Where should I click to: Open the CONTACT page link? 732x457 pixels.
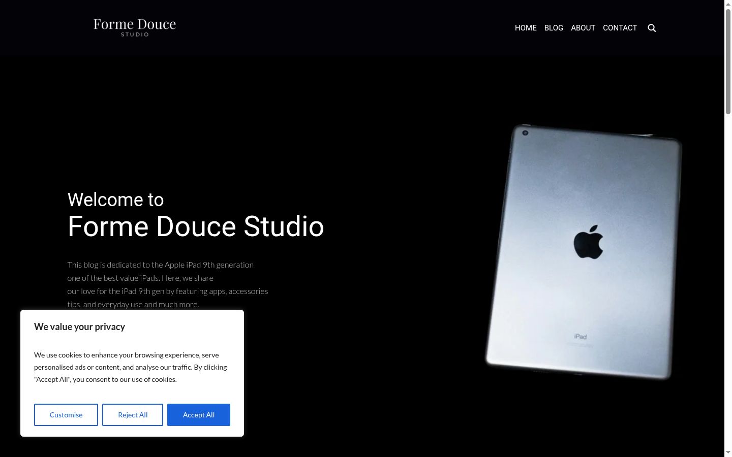(x=620, y=28)
